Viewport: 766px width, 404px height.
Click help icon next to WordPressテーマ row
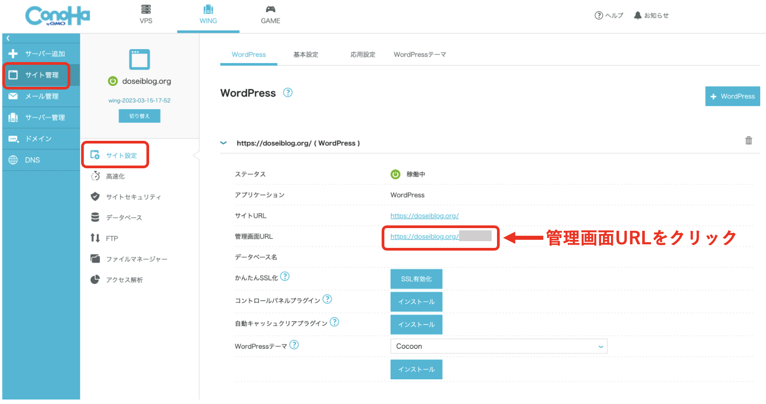294,345
